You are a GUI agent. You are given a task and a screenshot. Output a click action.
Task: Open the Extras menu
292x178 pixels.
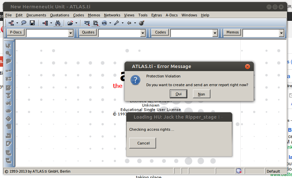coord(157,15)
